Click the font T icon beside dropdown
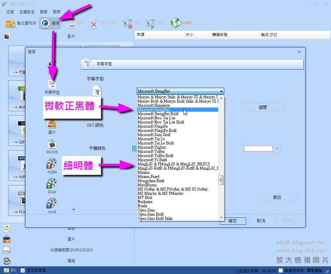The image size is (331, 274). click(97, 91)
